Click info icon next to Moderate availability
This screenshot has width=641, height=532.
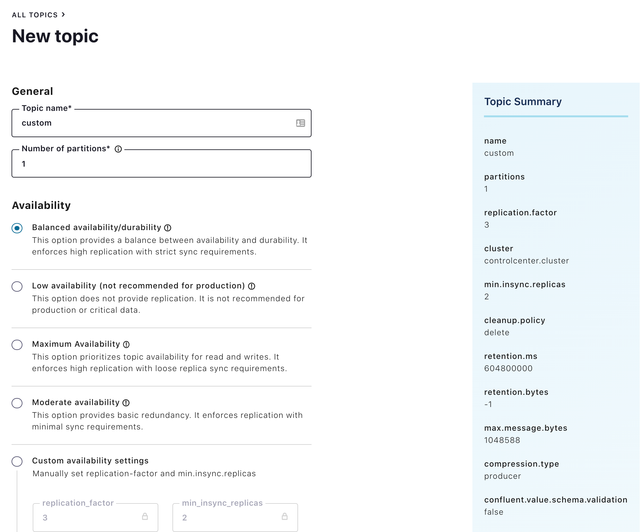[x=126, y=403]
